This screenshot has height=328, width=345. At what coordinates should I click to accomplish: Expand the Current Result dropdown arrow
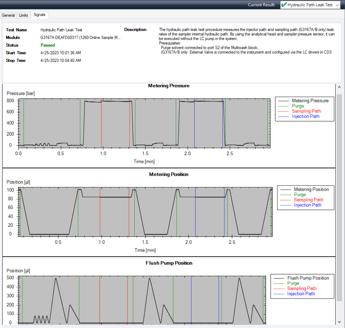(x=337, y=5)
